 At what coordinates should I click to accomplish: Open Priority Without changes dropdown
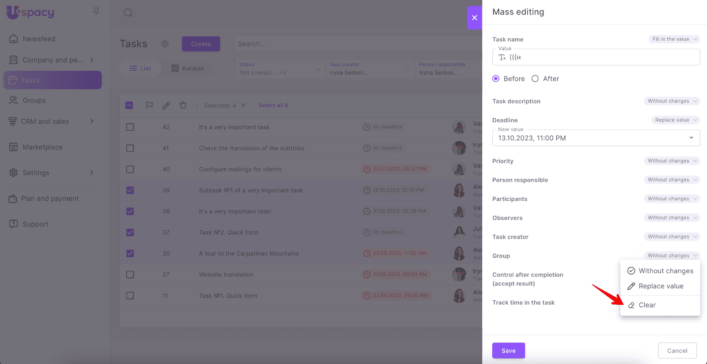pyautogui.click(x=672, y=161)
